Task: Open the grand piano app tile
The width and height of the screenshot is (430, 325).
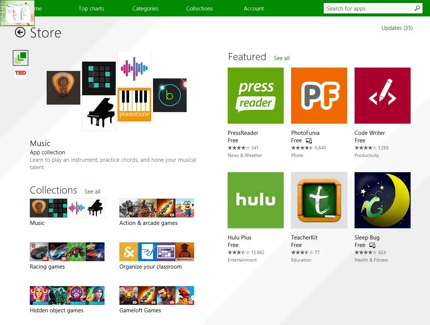Action: (99, 114)
